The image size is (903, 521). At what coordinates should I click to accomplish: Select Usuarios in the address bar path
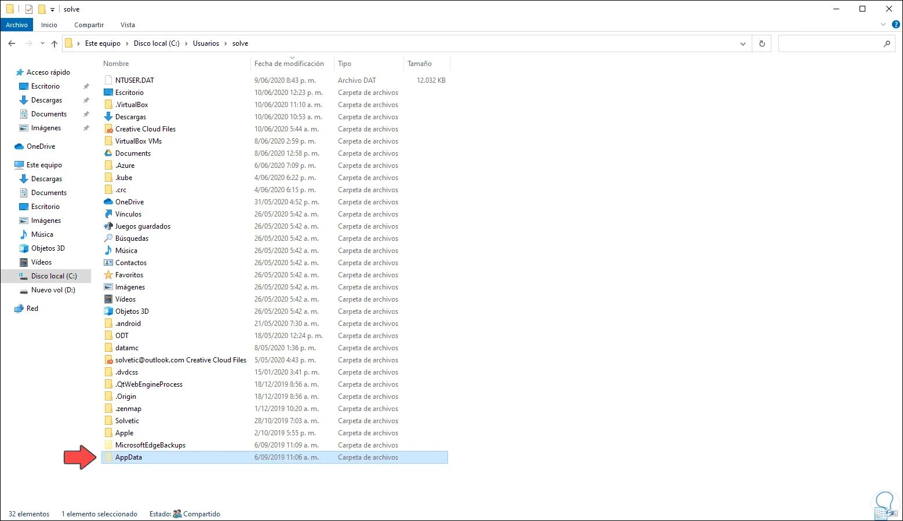tap(206, 43)
